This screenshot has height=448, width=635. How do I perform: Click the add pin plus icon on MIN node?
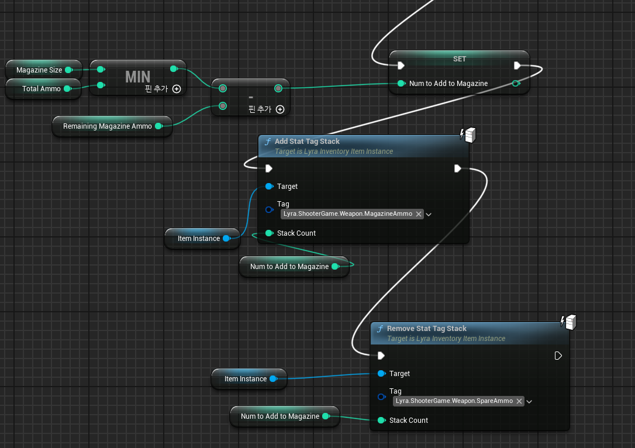click(177, 89)
